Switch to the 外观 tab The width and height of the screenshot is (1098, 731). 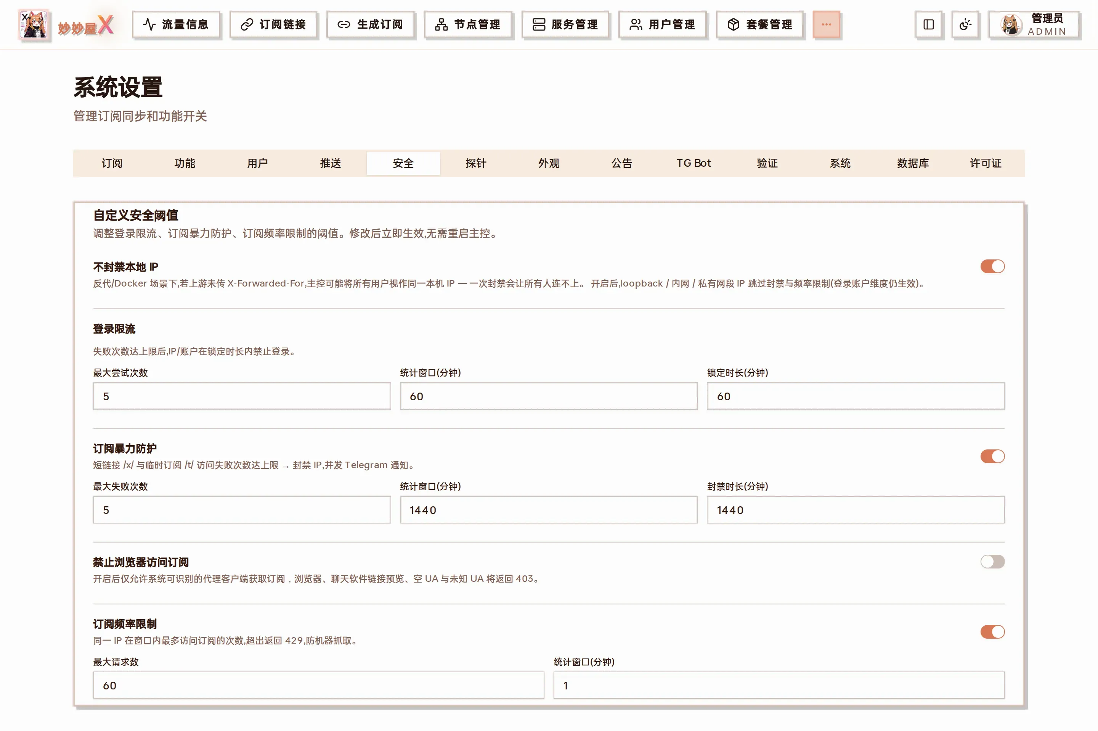tap(549, 163)
